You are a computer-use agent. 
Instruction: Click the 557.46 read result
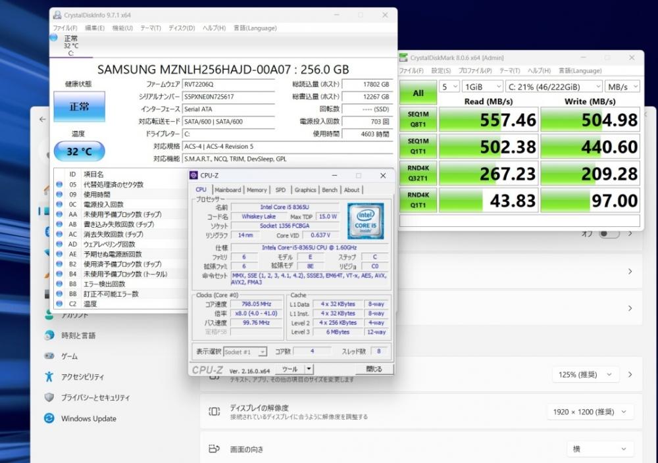[488, 120]
